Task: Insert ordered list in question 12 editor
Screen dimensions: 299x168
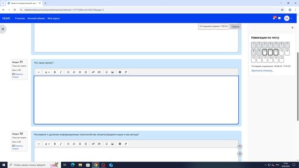Action: coord(74,144)
